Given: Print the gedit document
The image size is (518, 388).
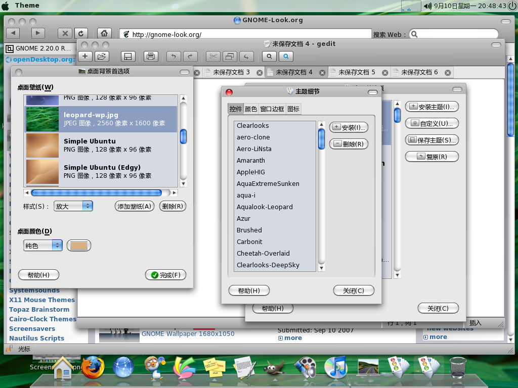Looking at the screenshot, I should (151, 57).
